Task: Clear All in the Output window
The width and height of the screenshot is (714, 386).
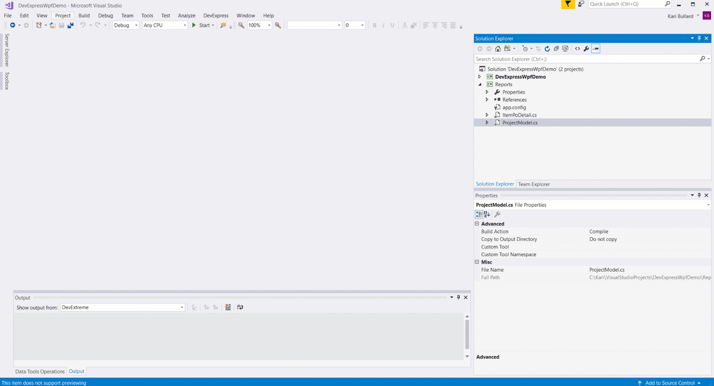Action: [x=228, y=307]
